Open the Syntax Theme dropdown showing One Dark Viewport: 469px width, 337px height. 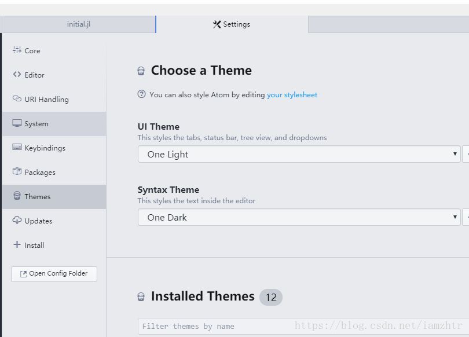click(299, 217)
